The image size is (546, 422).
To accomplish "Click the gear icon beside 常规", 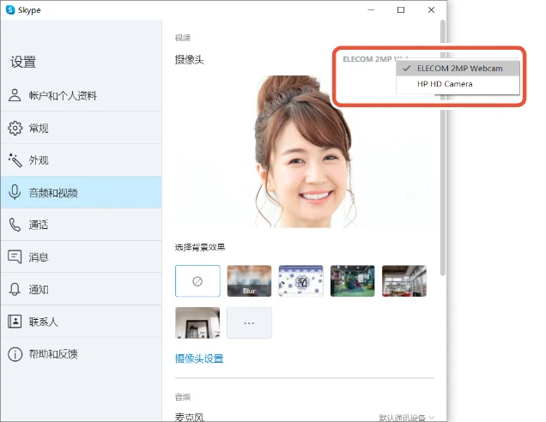I will [15, 128].
